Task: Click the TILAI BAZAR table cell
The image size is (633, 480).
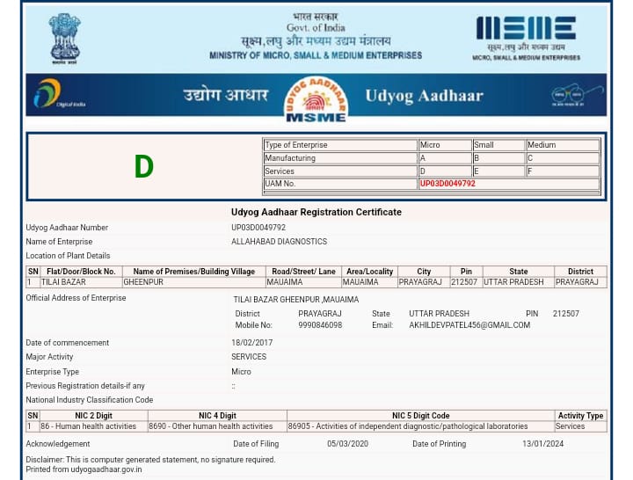Action: pyautogui.click(x=81, y=282)
